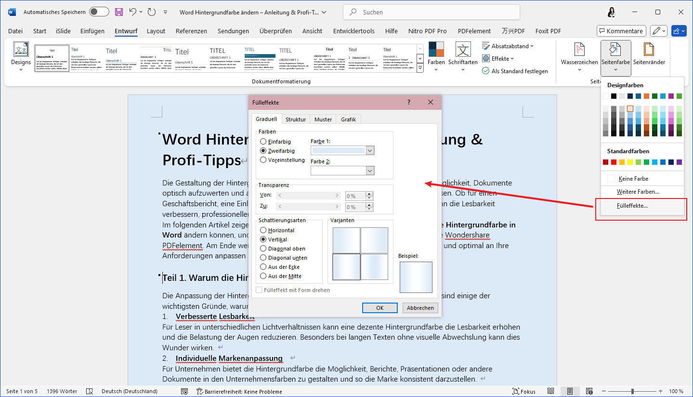Image resolution: width=693 pixels, height=397 pixels.
Task: Click Abbrechen in the dialog
Action: [x=420, y=308]
